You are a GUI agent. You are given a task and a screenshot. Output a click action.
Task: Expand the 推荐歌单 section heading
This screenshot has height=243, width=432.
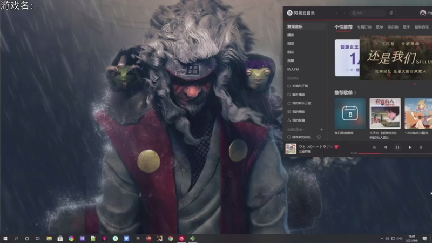[345, 92]
